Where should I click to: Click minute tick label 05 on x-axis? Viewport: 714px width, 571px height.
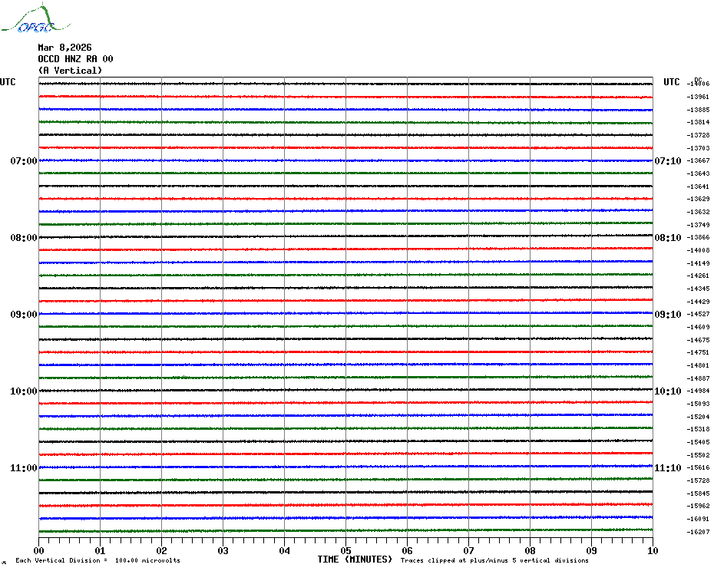(345, 550)
